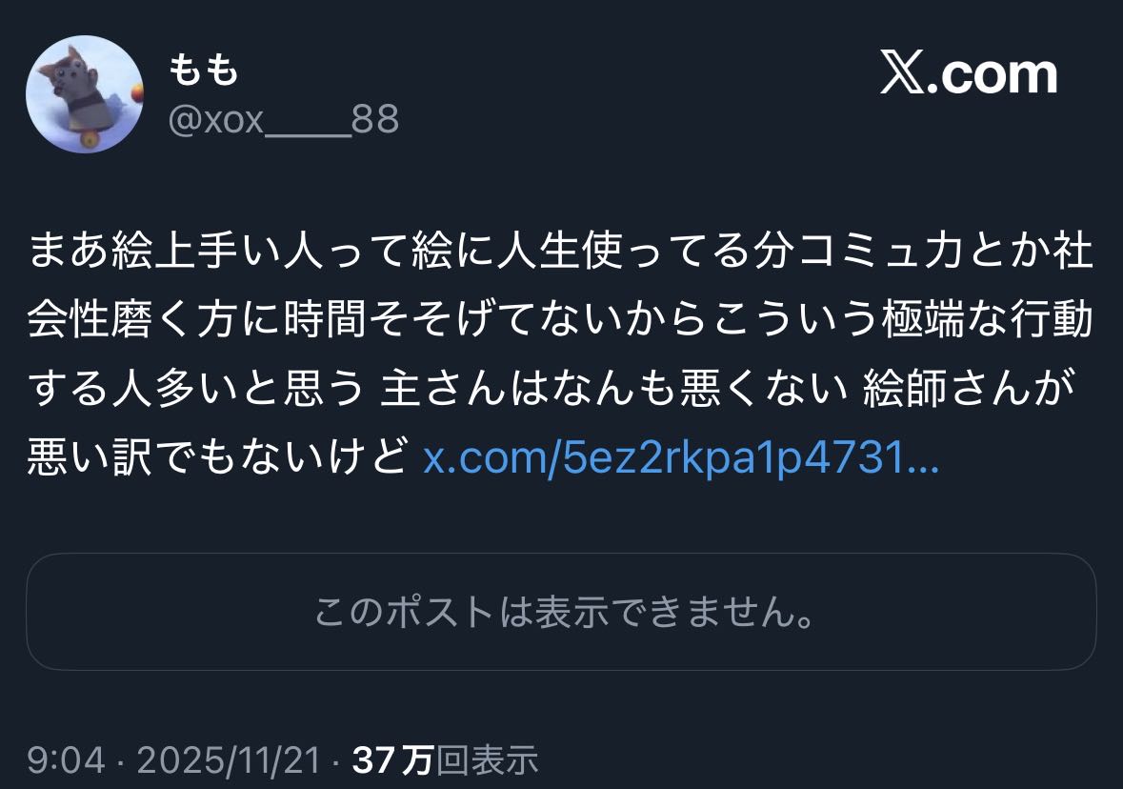
Task: Click tweet line starting まあ絵上手い人って
Action: coord(561,252)
